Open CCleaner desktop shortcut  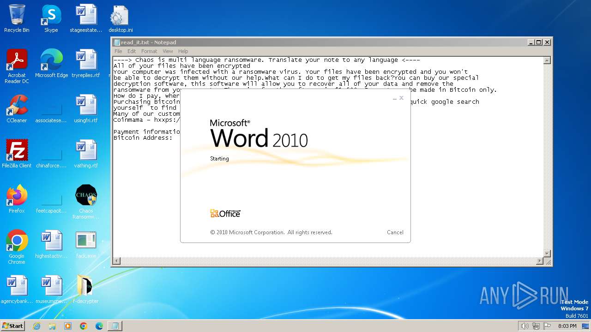pyautogui.click(x=17, y=109)
